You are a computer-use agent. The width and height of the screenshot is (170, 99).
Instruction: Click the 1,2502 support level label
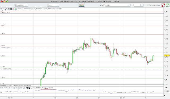coord(3,56)
